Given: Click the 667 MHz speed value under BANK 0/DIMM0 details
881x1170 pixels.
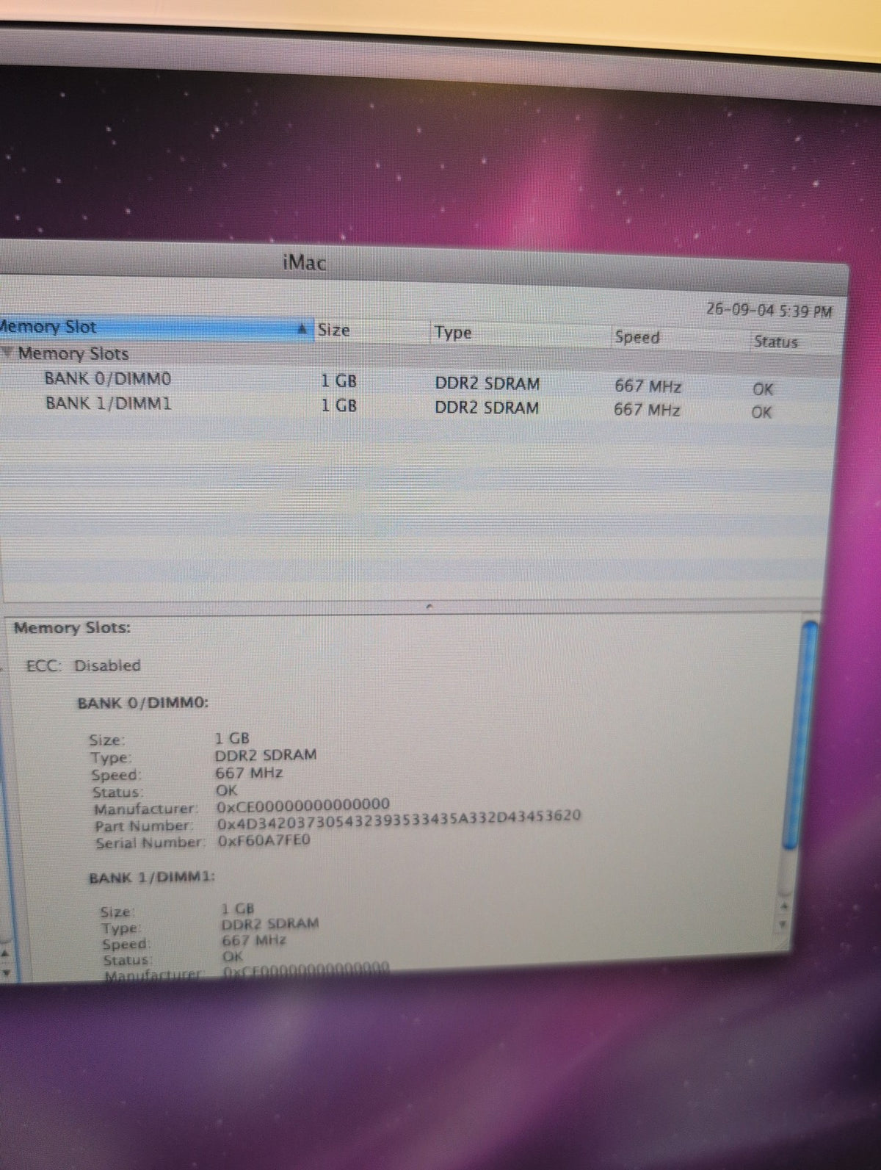Looking at the screenshot, I should click(x=249, y=773).
